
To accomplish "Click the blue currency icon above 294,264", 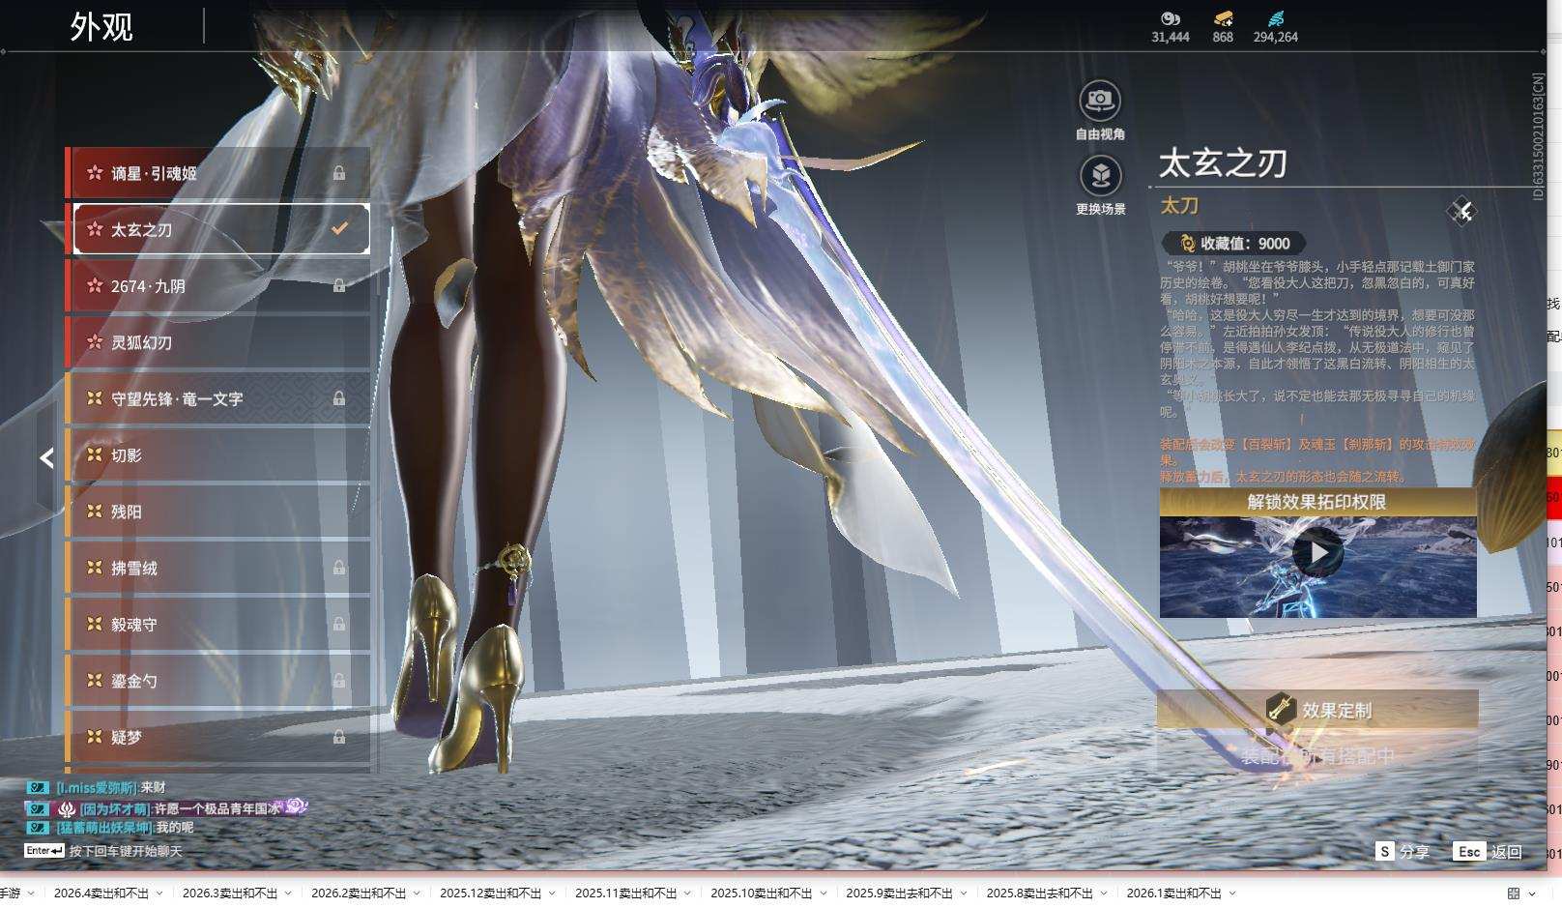I will coord(1276,18).
